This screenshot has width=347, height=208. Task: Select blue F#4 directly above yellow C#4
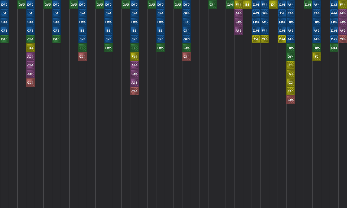coord(265,31)
